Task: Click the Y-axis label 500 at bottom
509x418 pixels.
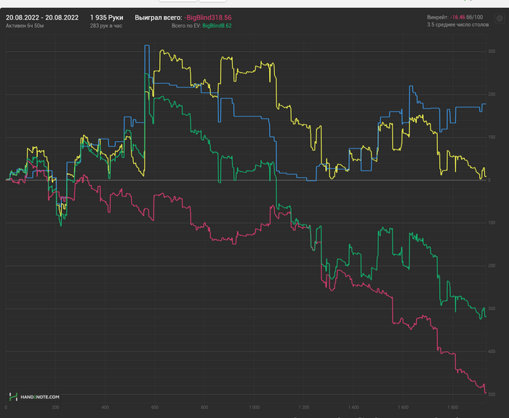Action: coord(492,394)
